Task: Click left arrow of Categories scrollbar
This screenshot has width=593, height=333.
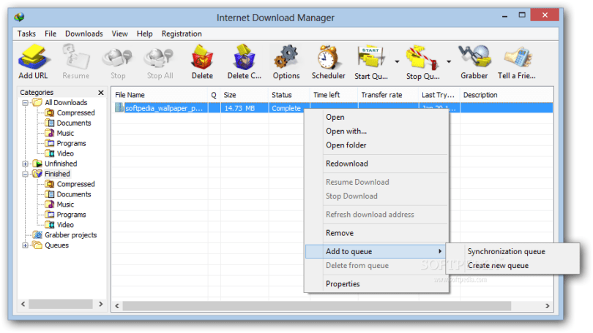Action: 23,304
